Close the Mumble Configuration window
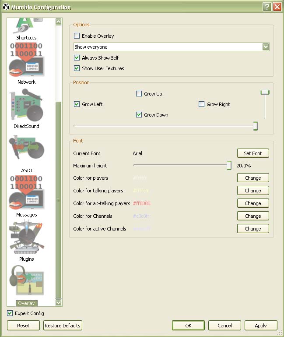Viewport: 284px width, 337px height. [277, 7]
